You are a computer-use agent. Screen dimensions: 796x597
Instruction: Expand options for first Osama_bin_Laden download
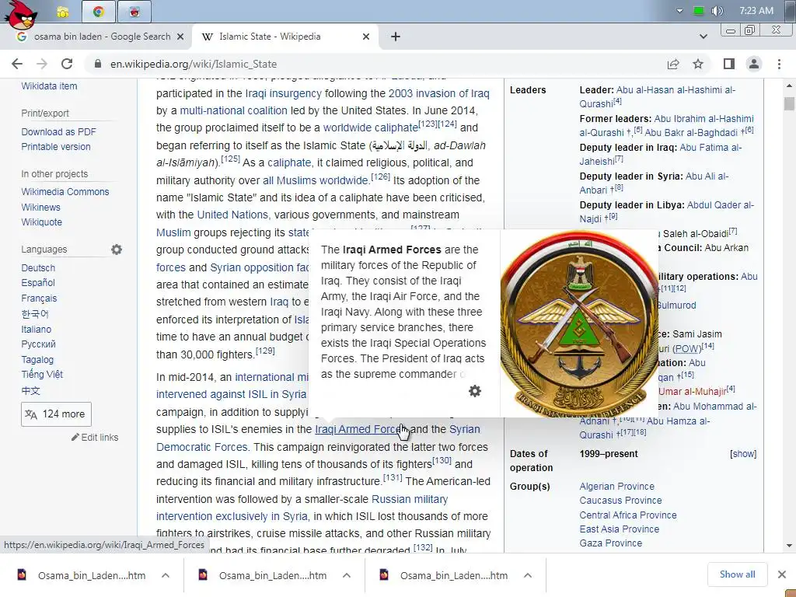pyautogui.click(x=166, y=575)
